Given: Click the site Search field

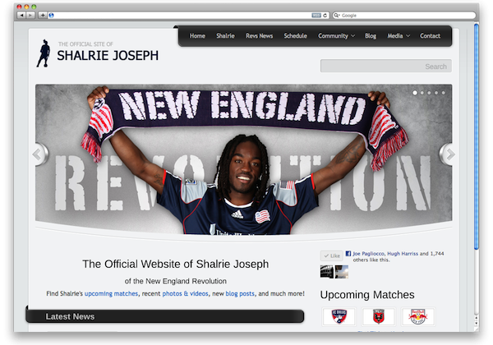Looking at the screenshot, I should point(386,66).
